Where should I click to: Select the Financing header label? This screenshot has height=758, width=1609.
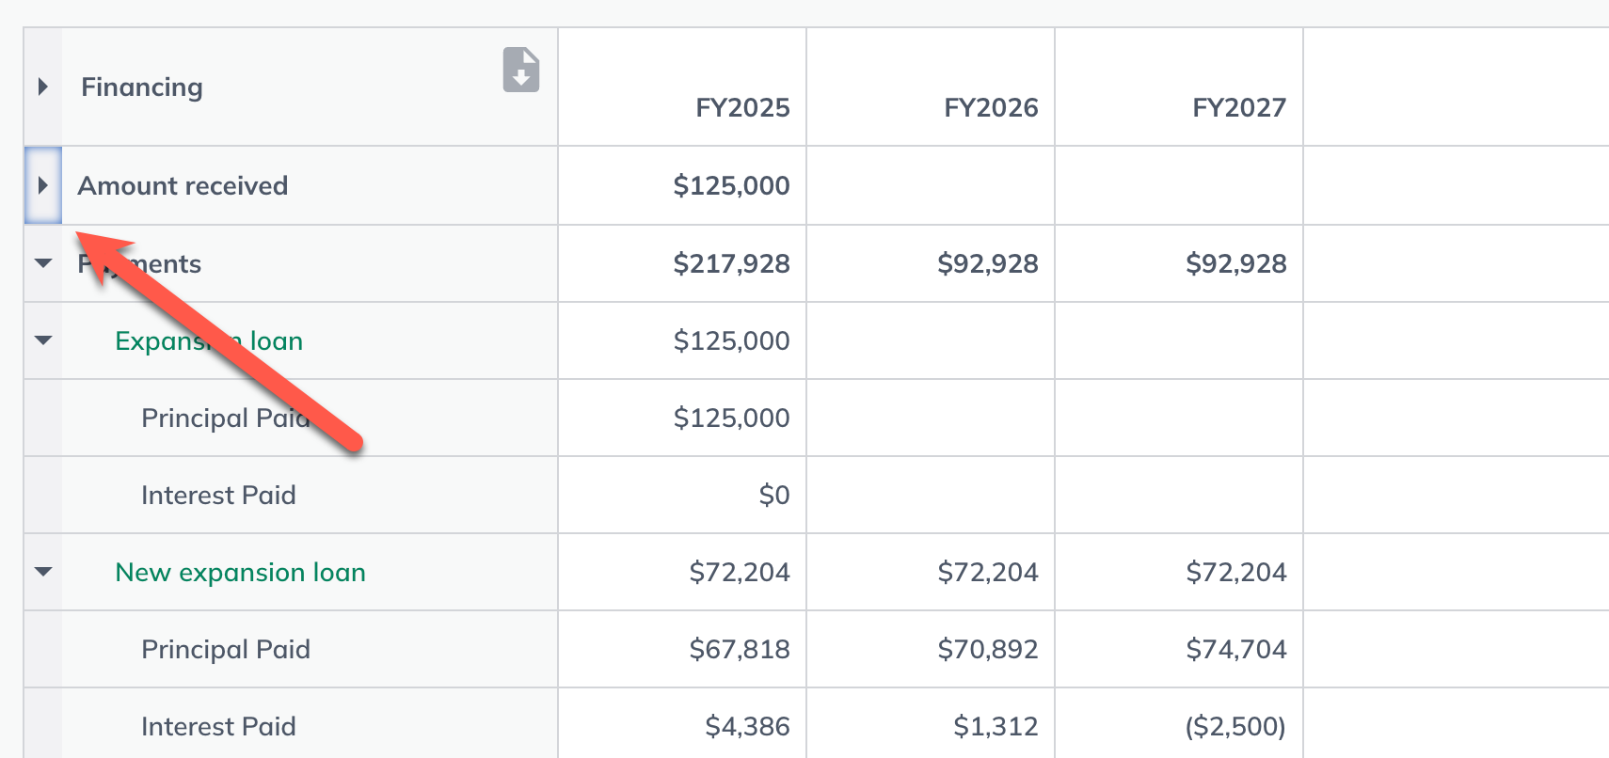[142, 87]
